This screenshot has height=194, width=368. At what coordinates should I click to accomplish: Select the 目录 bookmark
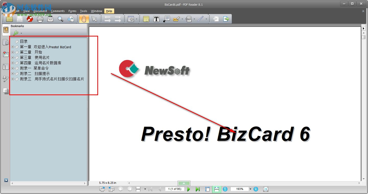(x=24, y=41)
